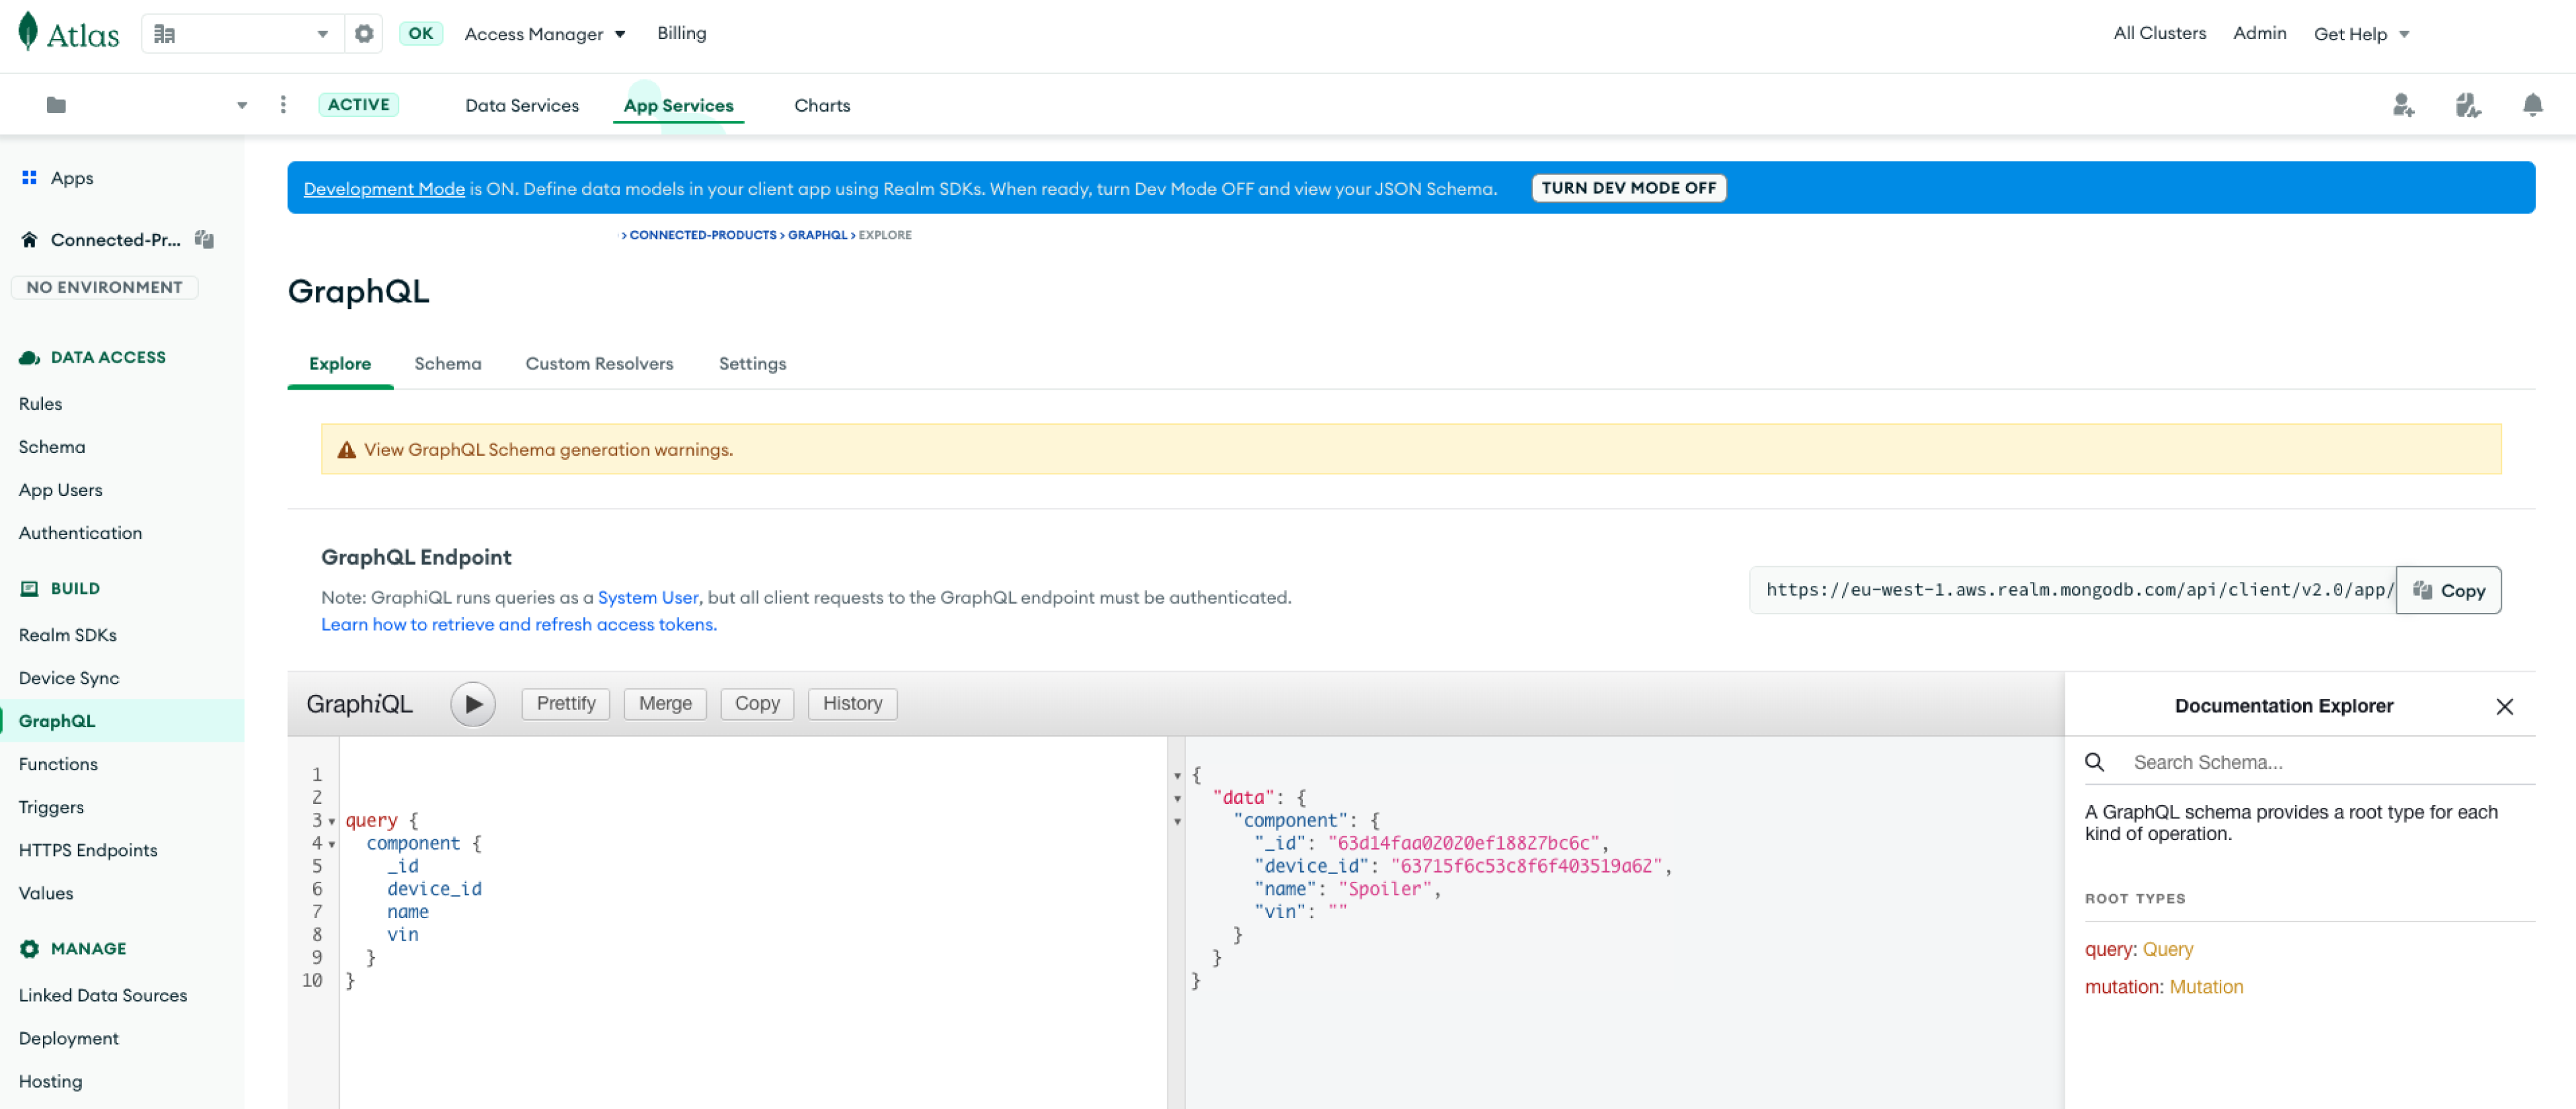This screenshot has height=1109, width=2576.
Task: Open the notifications bell icon
Action: tap(2532, 105)
